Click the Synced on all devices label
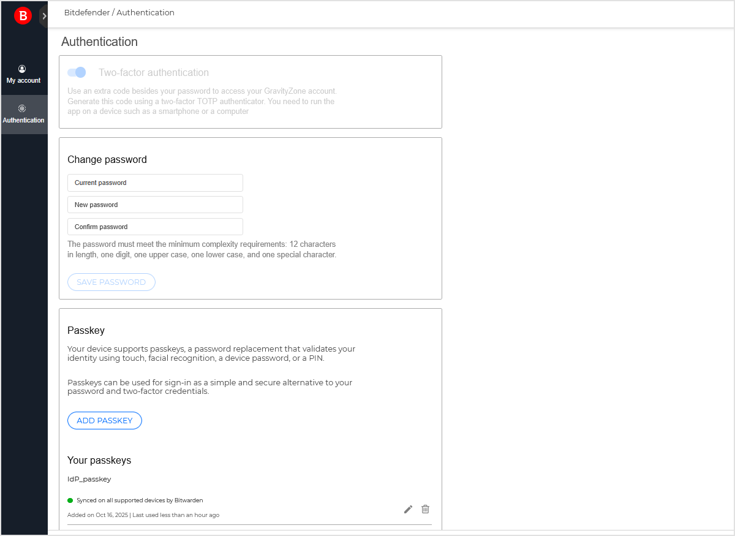Viewport: 735px width, 536px height. 139,500
